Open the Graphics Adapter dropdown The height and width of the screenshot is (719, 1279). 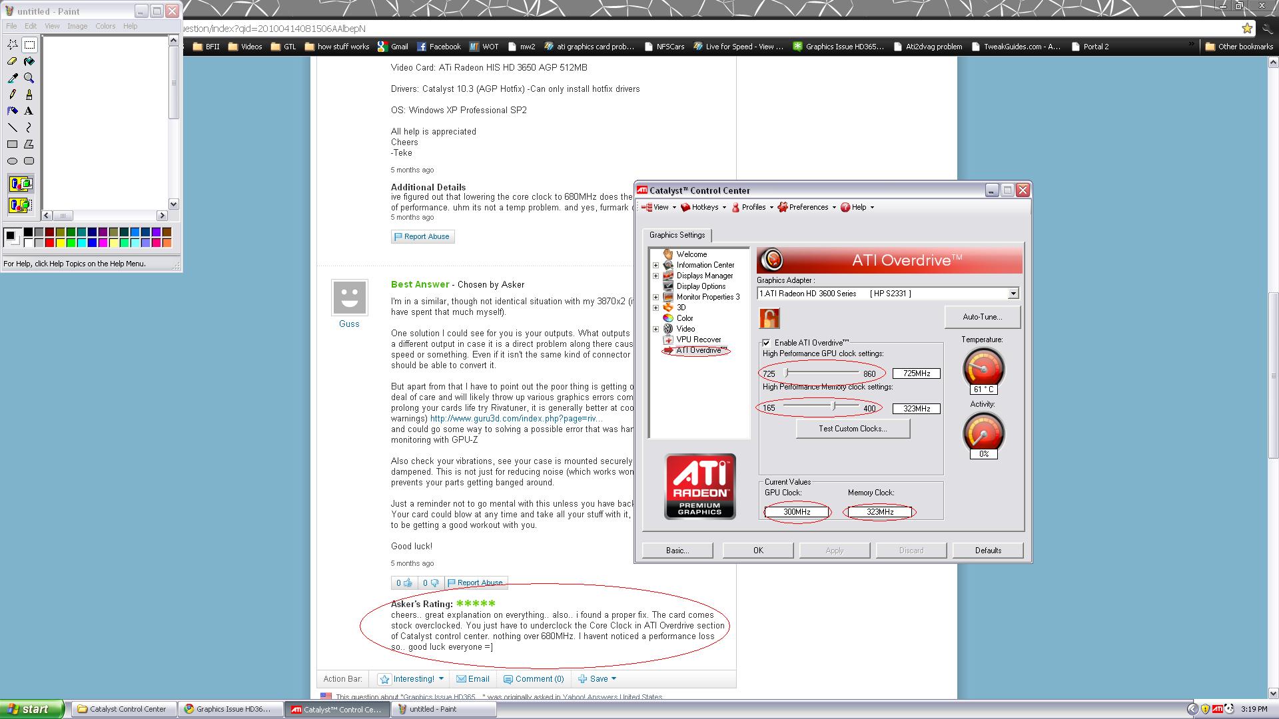[1013, 294]
